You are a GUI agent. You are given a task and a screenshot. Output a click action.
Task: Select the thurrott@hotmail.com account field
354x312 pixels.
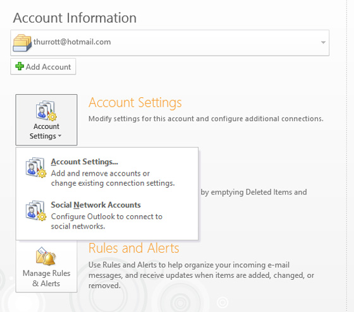click(x=170, y=43)
